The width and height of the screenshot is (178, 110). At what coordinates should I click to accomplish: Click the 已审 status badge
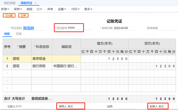(23, 15)
